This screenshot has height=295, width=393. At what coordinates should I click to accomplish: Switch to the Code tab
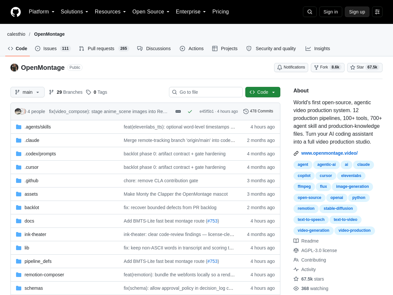point(18,49)
